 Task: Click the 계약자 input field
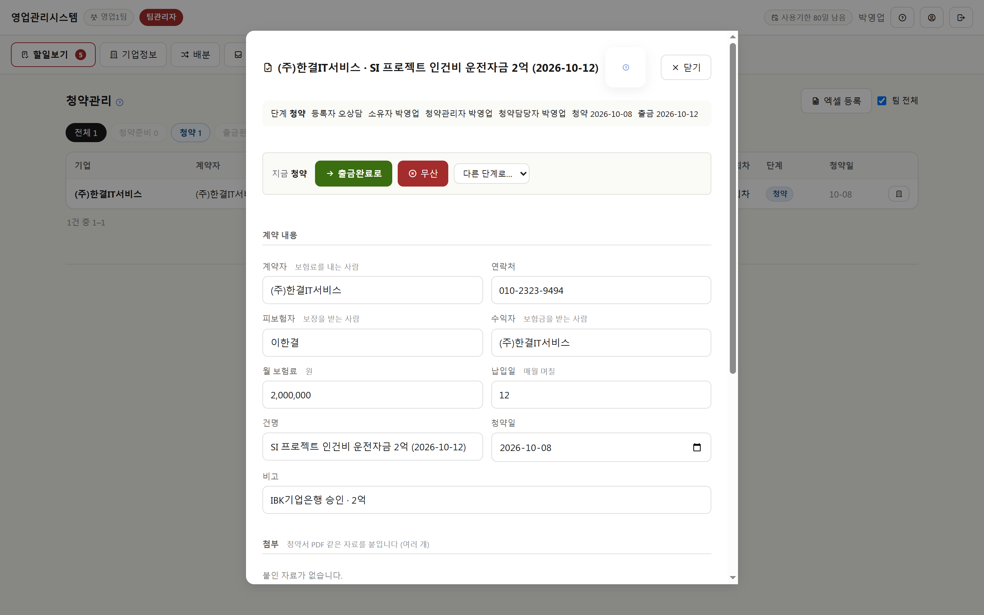pyautogui.click(x=372, y=290)
